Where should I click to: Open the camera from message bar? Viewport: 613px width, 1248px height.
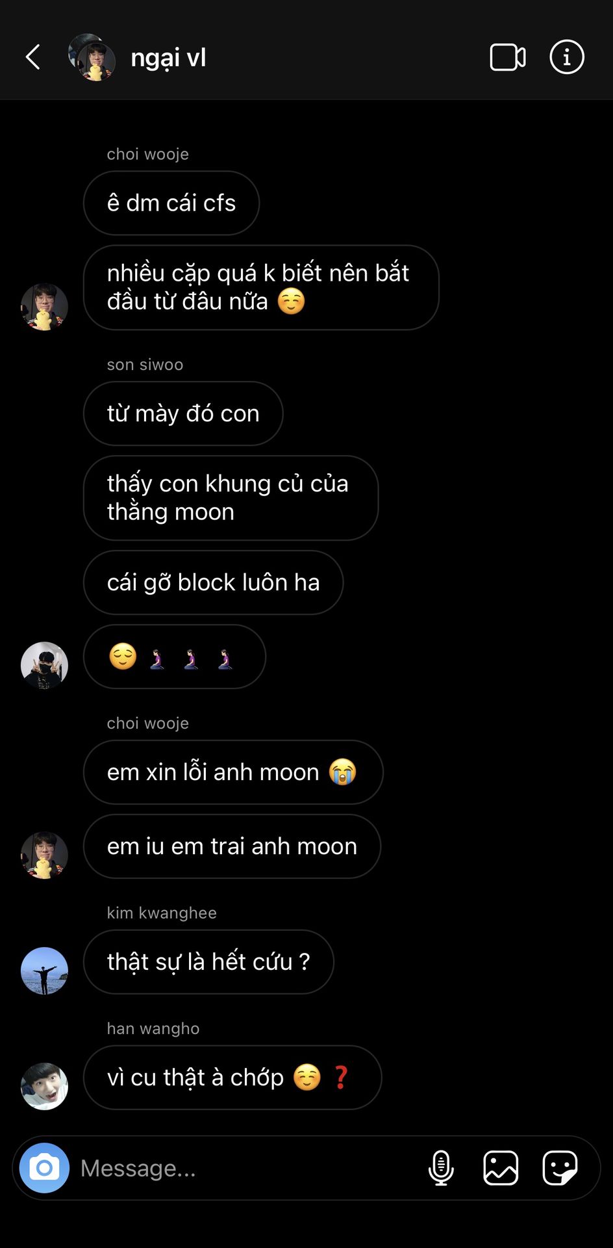(x=44, y=1168)
